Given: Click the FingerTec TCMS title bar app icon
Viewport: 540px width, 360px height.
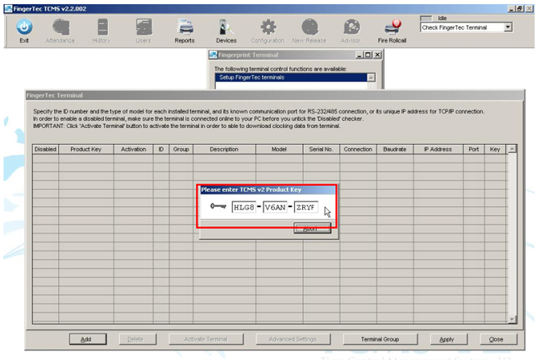Looking at the screenshot, I should pos(8,9).
